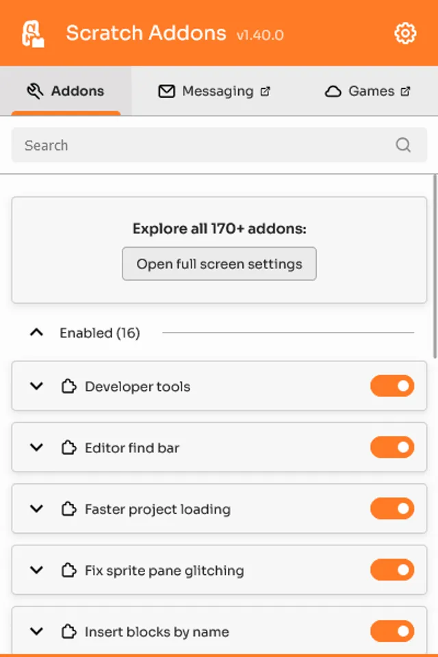Collapse the Enabled (16) section
This screenshot has height=657, width=438.
point(37,333)
